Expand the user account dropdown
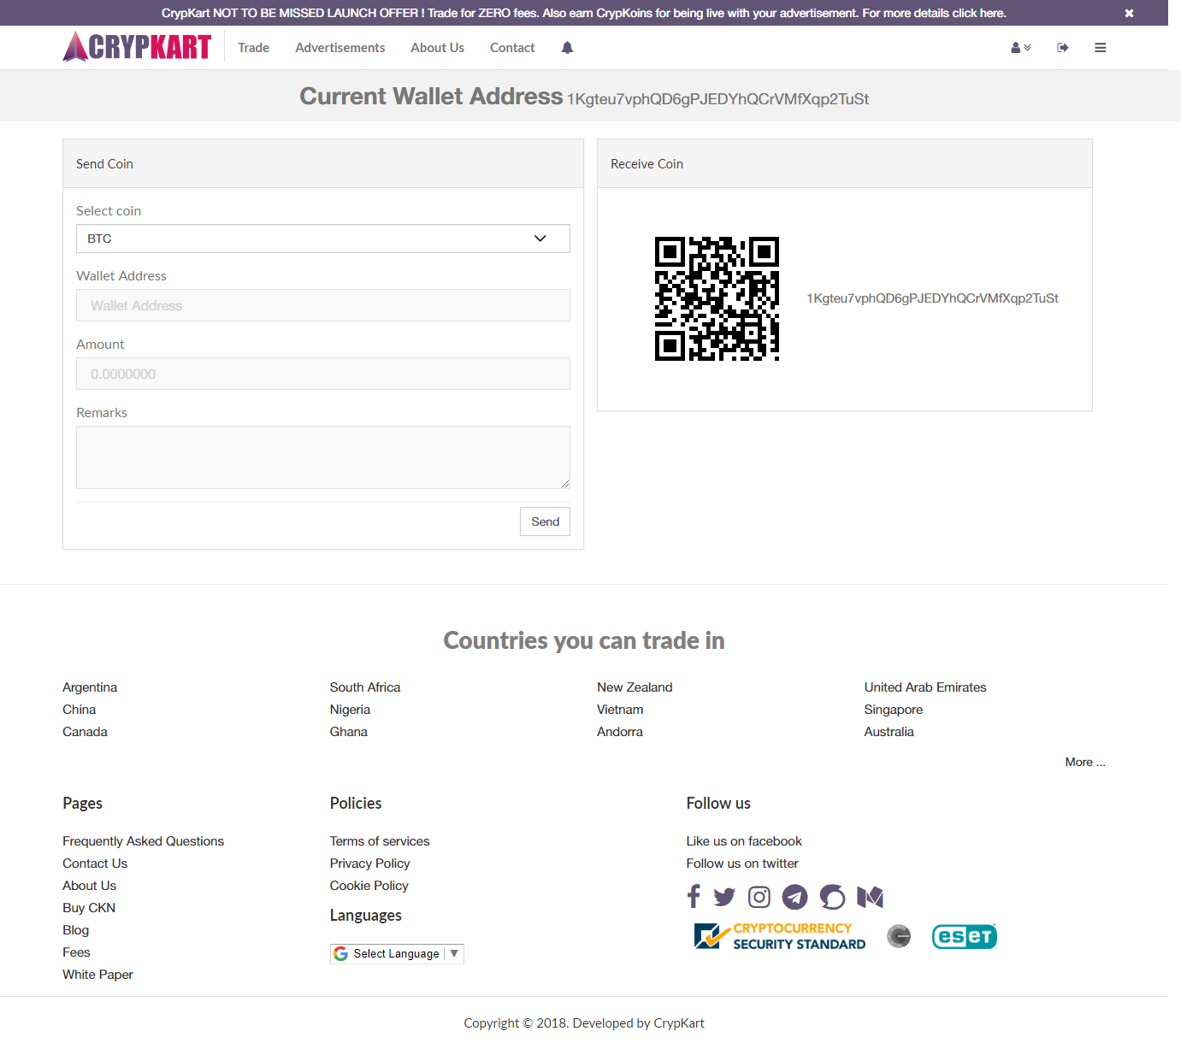Image resolution: width=1181 pixels, height=1049 pixels. [x=1020, y=48]
